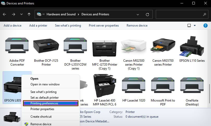The width and height of the screenshot is (211, 126).
Task: Open the view options dropdown arrow
Action: [195, 26]
